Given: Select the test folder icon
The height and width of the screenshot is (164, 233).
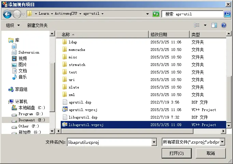Looking at the screenshot, I should click(64, 72).
